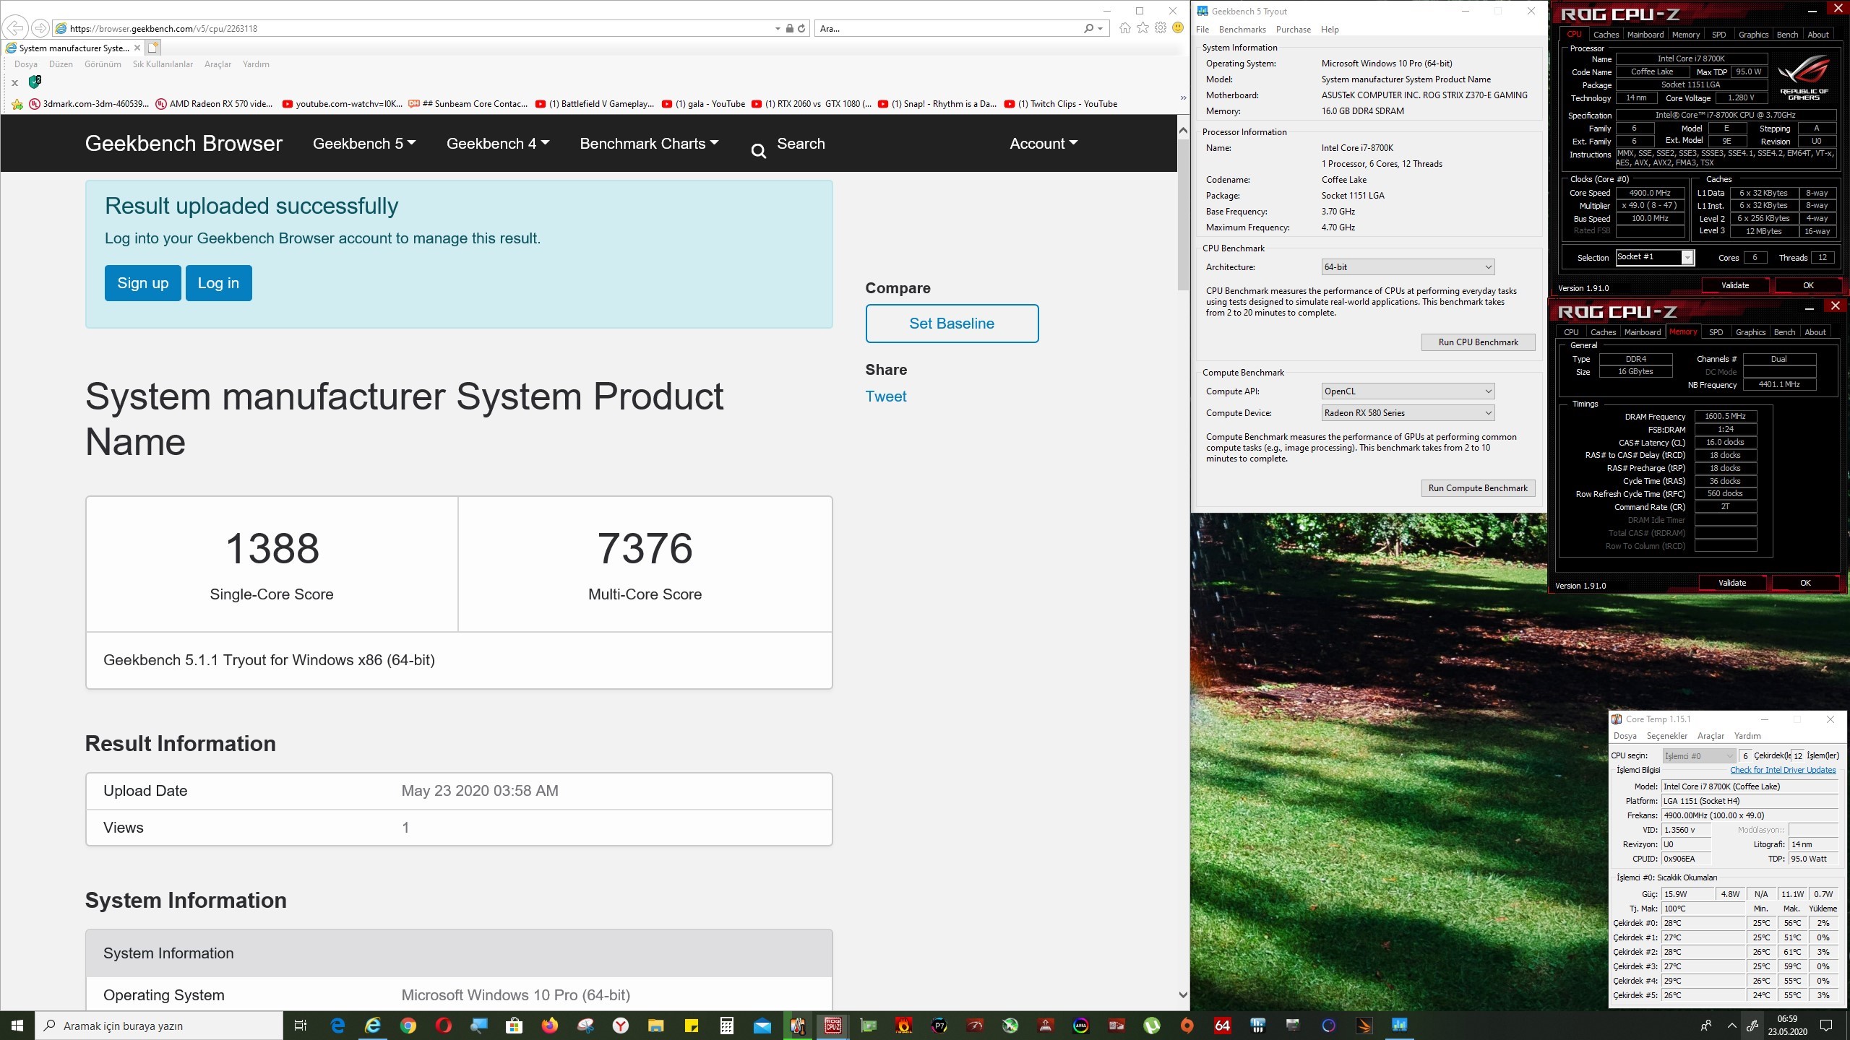Open the notification center icon

(x=1826, y=1026)
